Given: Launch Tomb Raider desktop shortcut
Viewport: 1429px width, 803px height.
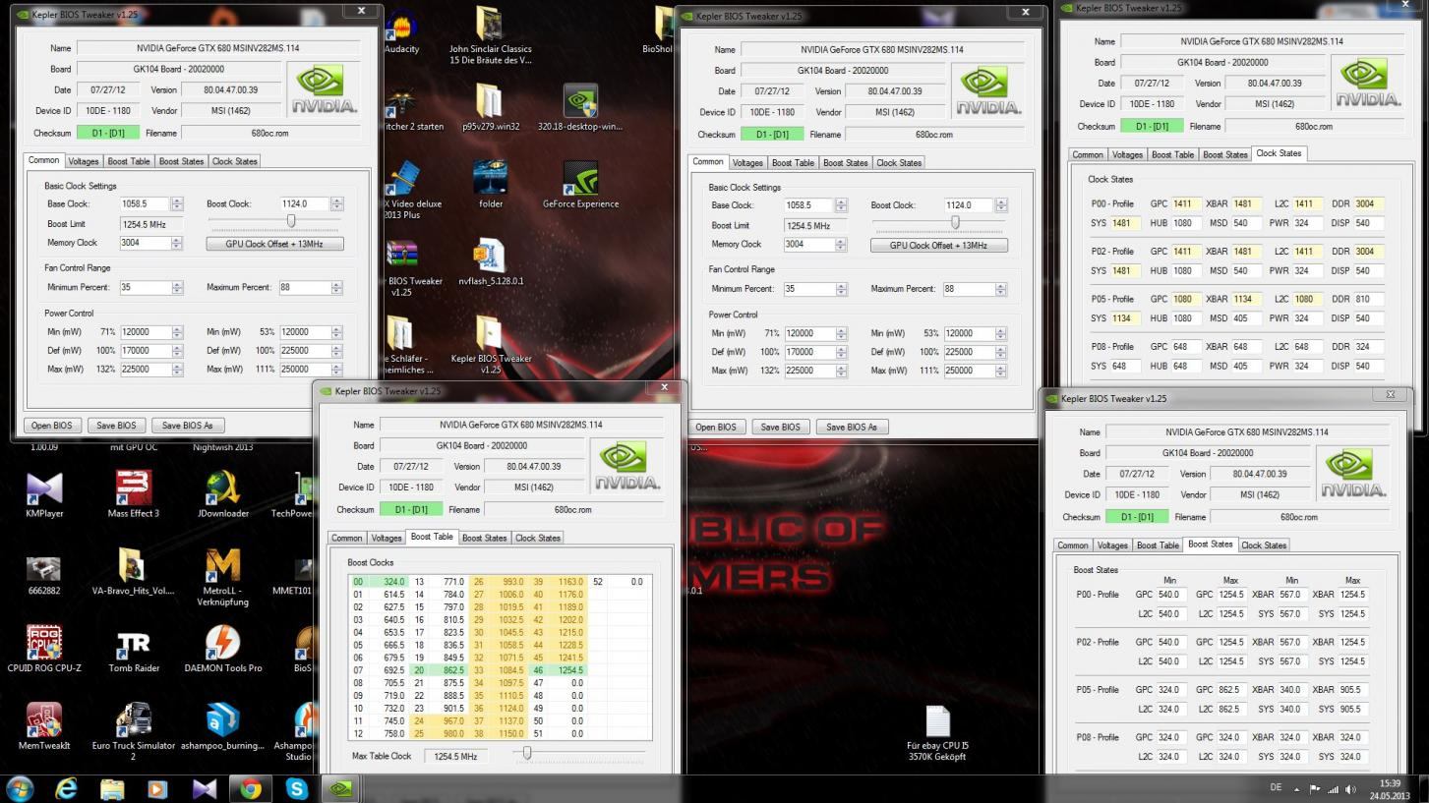Looking at the screenshot, I should click(x=134, y=649).
